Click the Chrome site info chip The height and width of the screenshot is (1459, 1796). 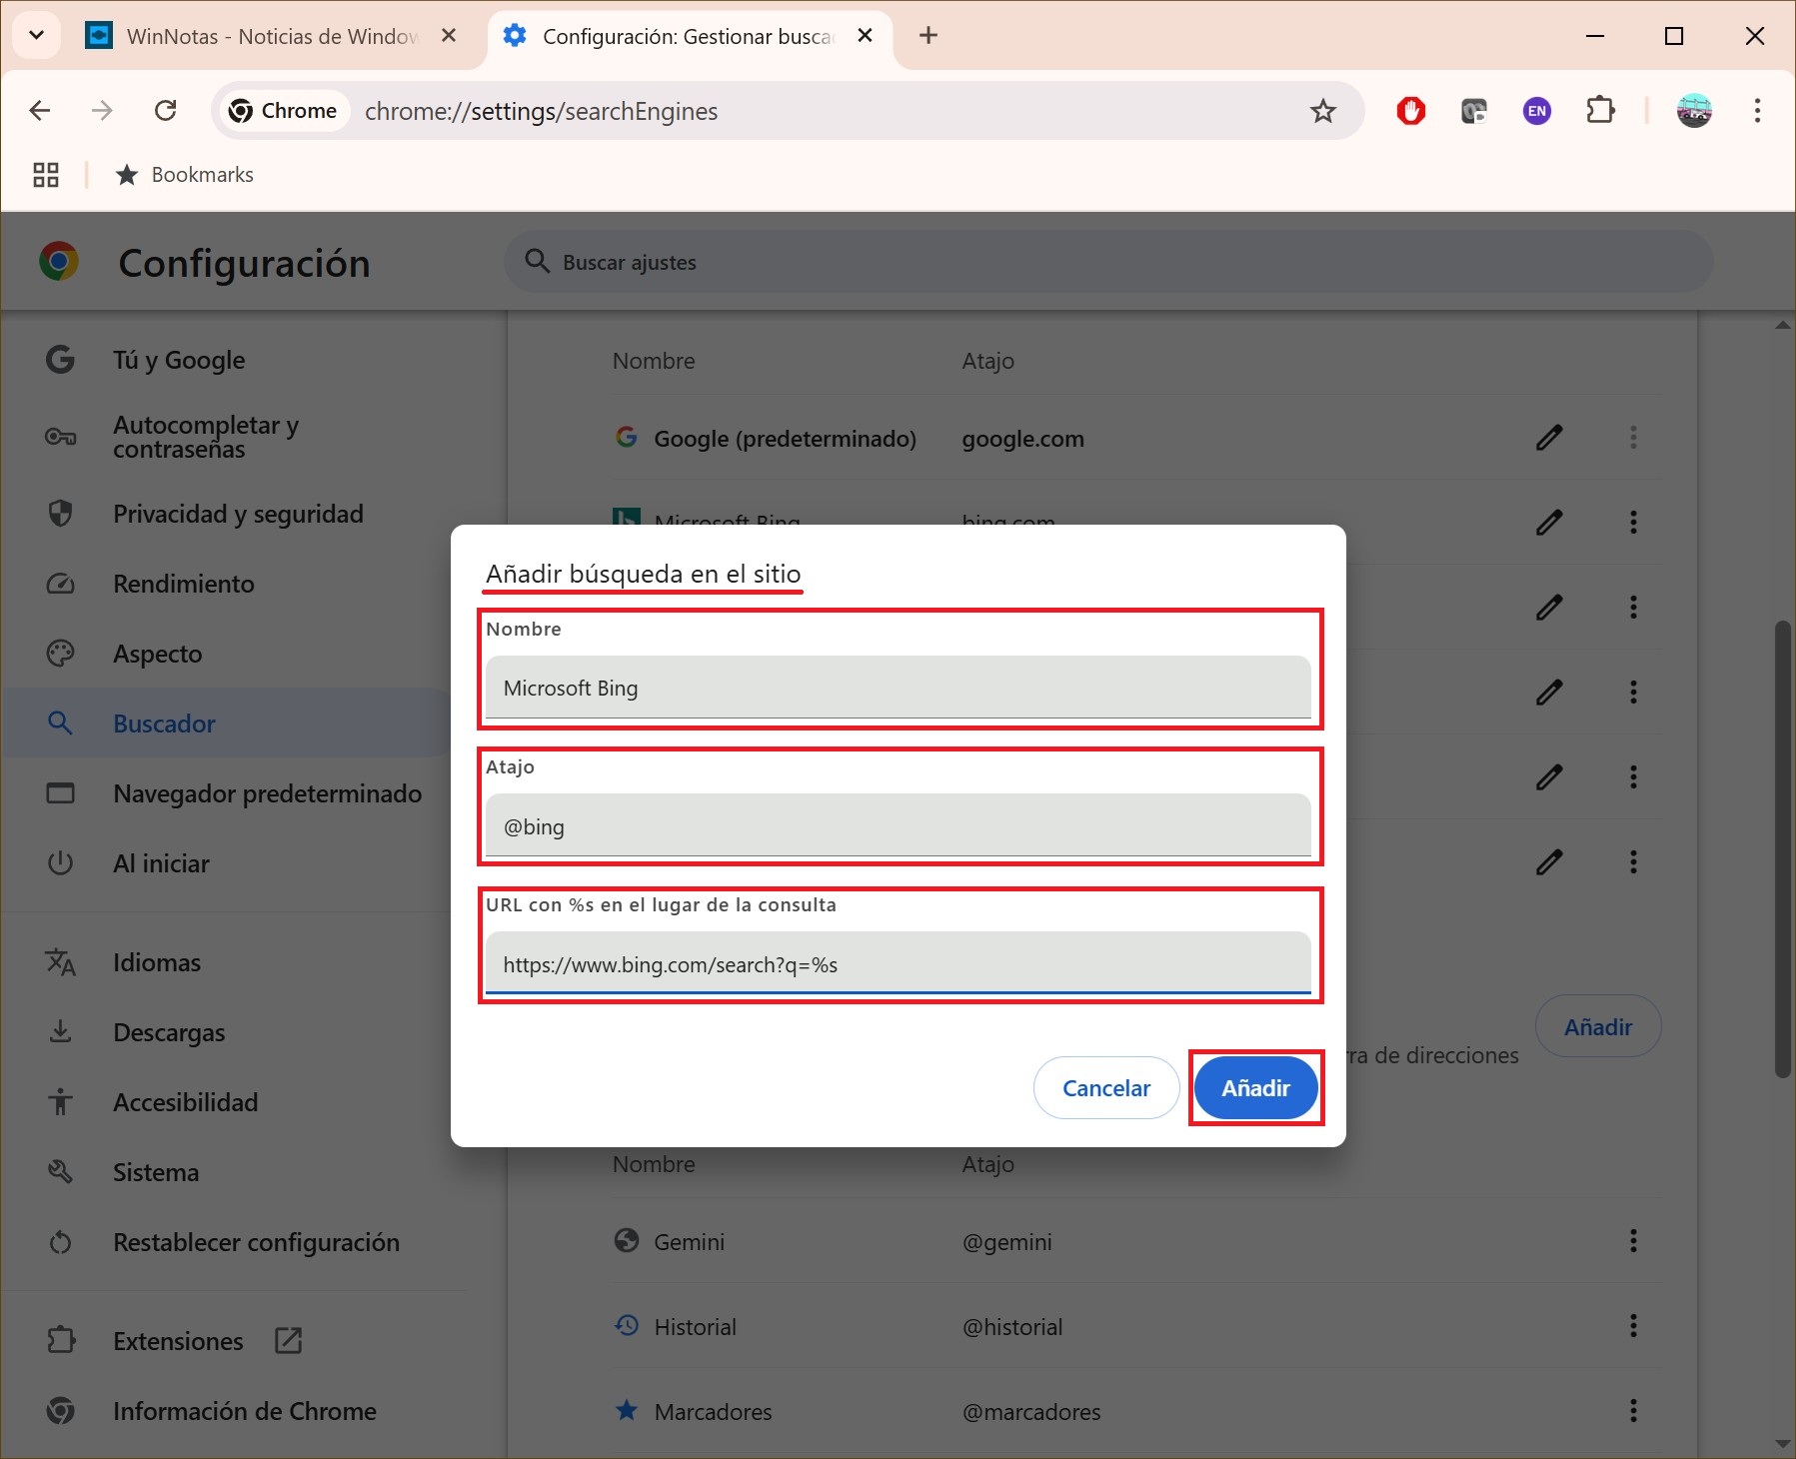point(284,111)
